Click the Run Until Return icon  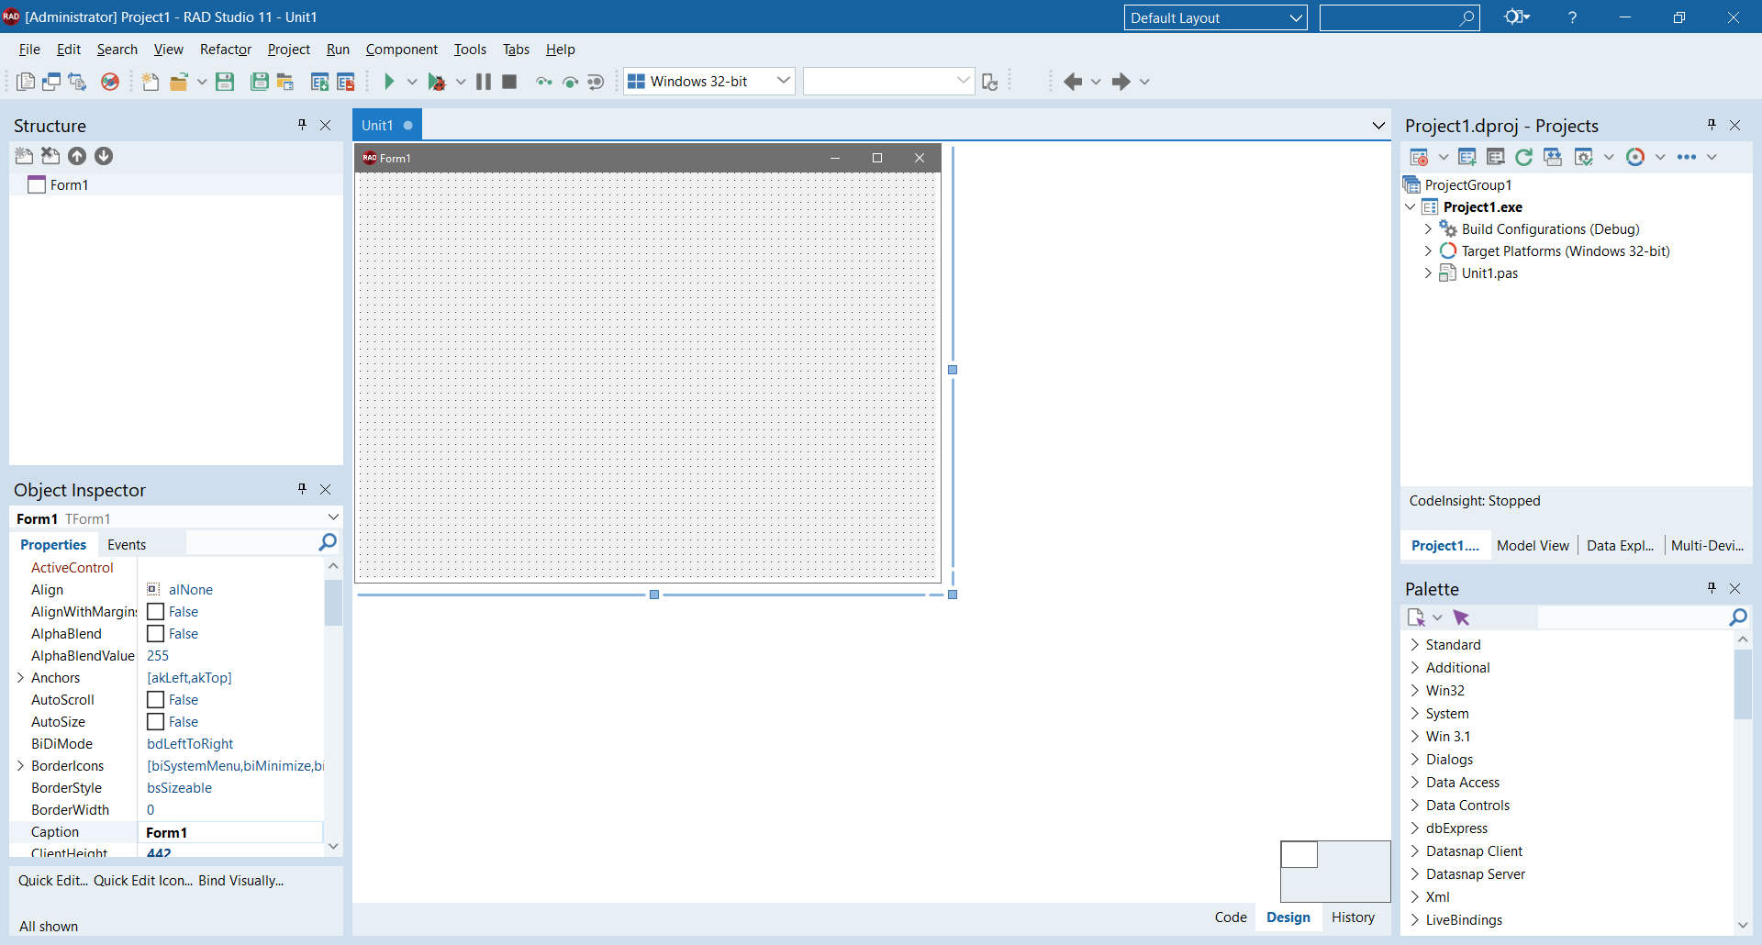596,82
